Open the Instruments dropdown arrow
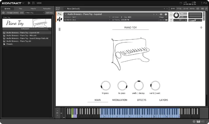Viewport: 209px width, 124px height. (50, 29)
